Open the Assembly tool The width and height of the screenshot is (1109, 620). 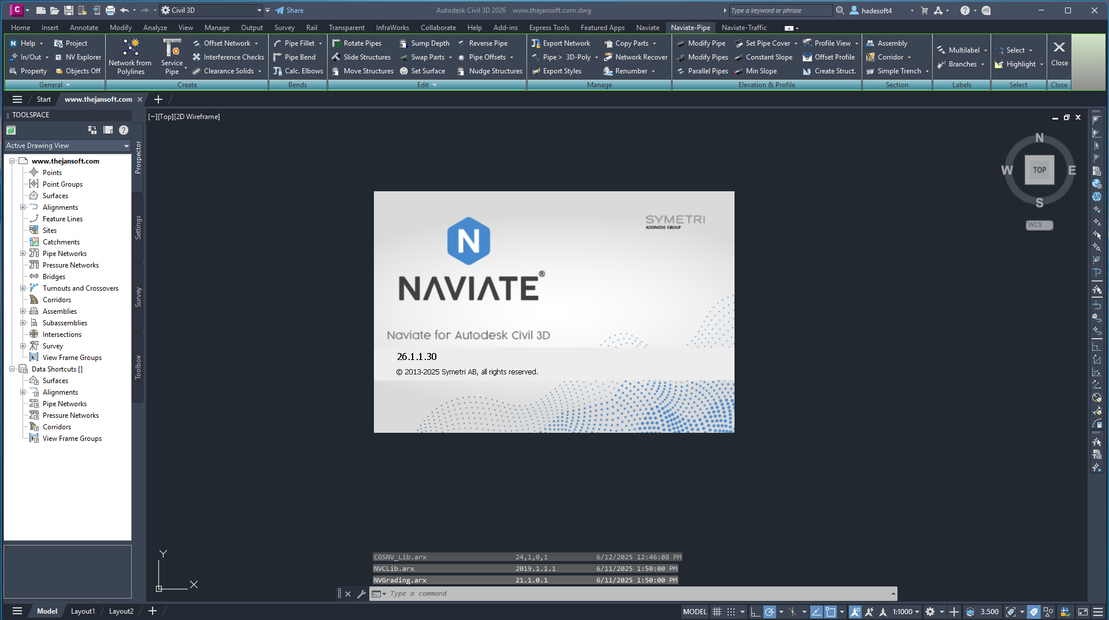pyautogui.click(x=887, y=43)
